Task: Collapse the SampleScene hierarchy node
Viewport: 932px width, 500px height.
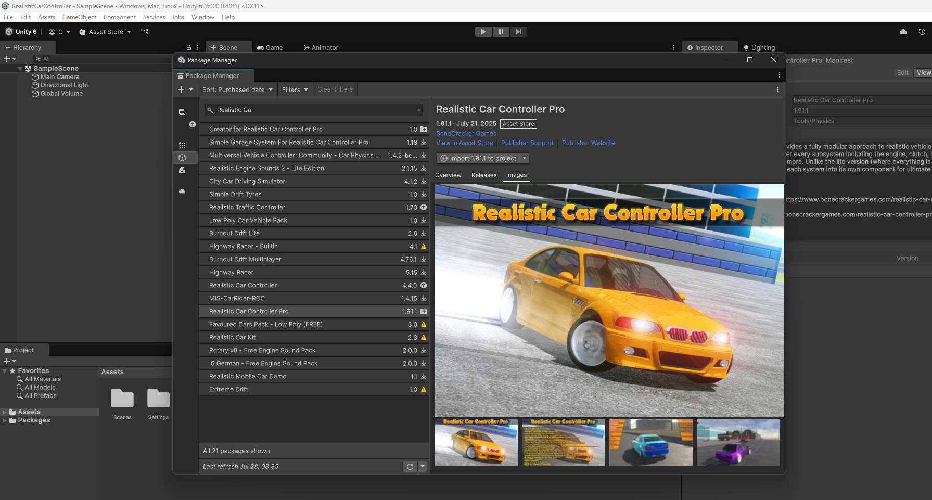Action: [20, 69]
